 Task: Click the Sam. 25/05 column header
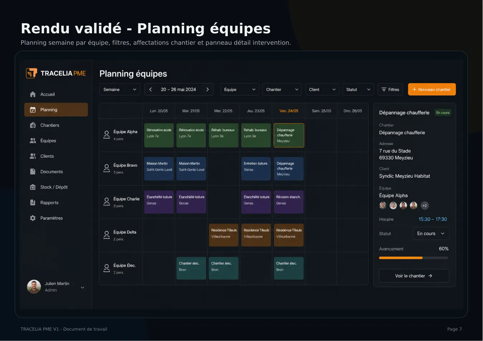point(321,111)
